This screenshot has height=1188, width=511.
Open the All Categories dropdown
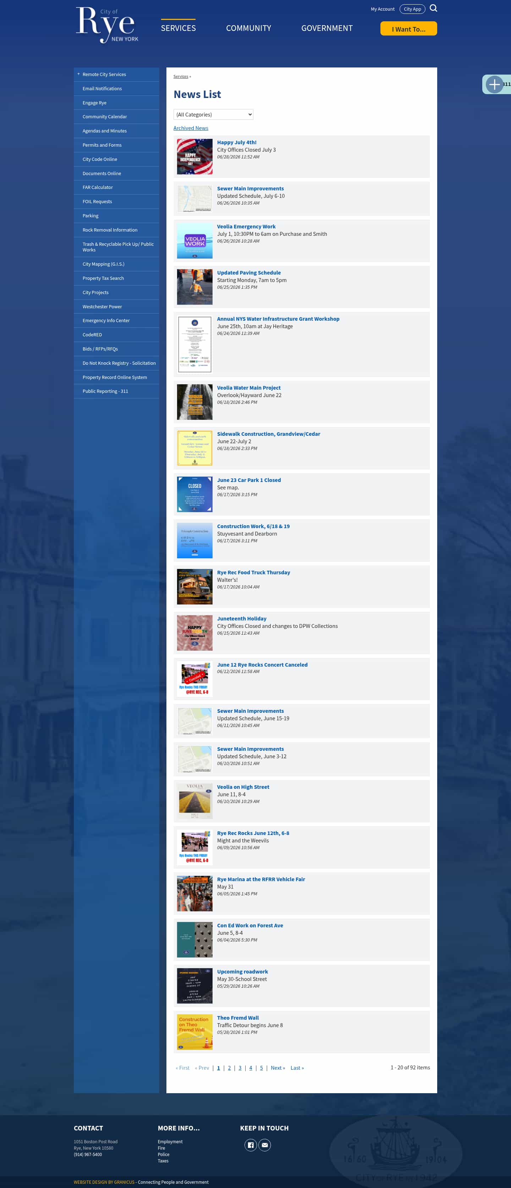[213, 114]
